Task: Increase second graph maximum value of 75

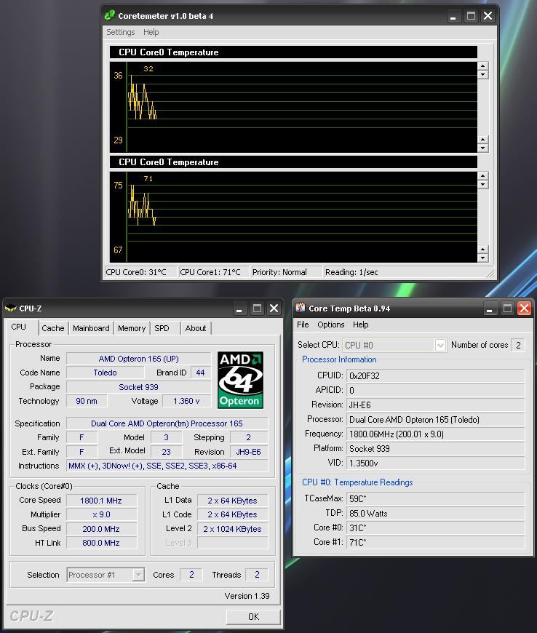Action: [483, 176]
